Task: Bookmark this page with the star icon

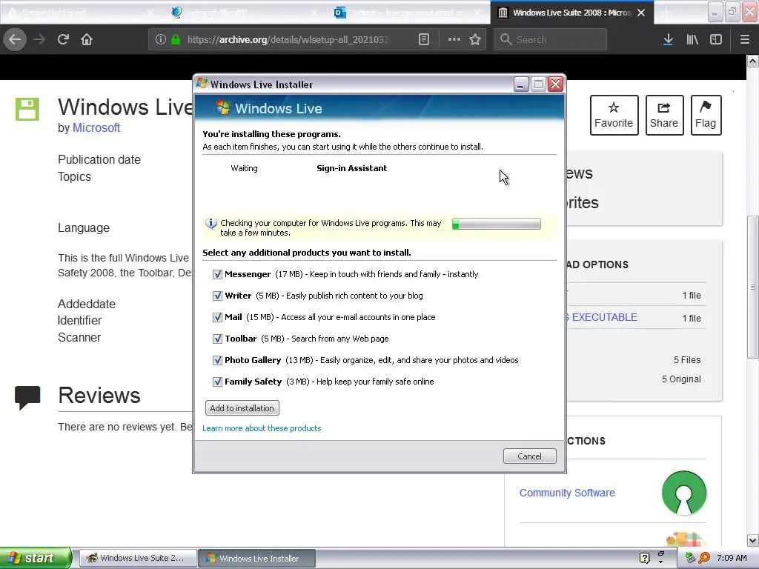Action: pos(475,39)
